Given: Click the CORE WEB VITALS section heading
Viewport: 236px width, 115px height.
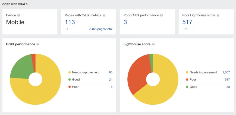Looking at the screenshot, I should pyautogui.click(x=15, y=4).
